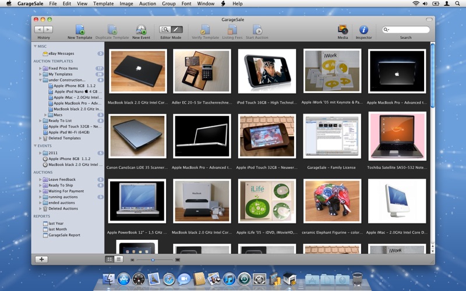Image resolution: width=466 pixels, height=291 pixels.
Task: Click the Verify Template toolbar icon
Action: pos(205,30)
